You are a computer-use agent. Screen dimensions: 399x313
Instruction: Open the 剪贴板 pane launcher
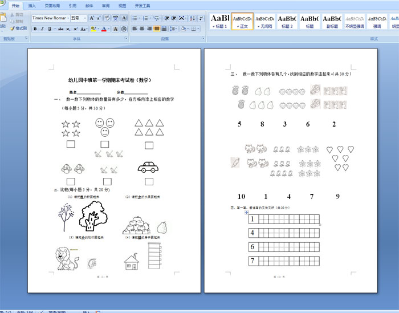tap(26, 38)
